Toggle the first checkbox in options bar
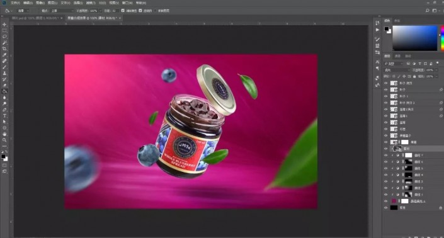This screenshot has width=444, height=238. tap(123, 11)
